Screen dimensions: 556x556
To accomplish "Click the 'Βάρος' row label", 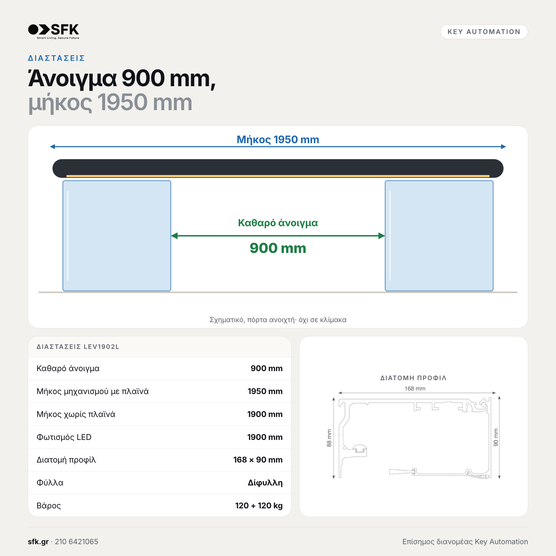I will [x=49, y=506].
